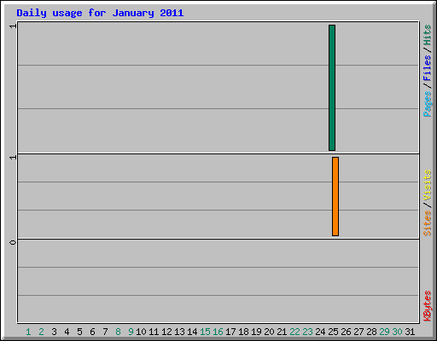The height and width of the screenshot is (341, 437).
Task: Click the chart title 'Daily usage for January 2011'
Action: pyautogui.click(x=100, y=13)
